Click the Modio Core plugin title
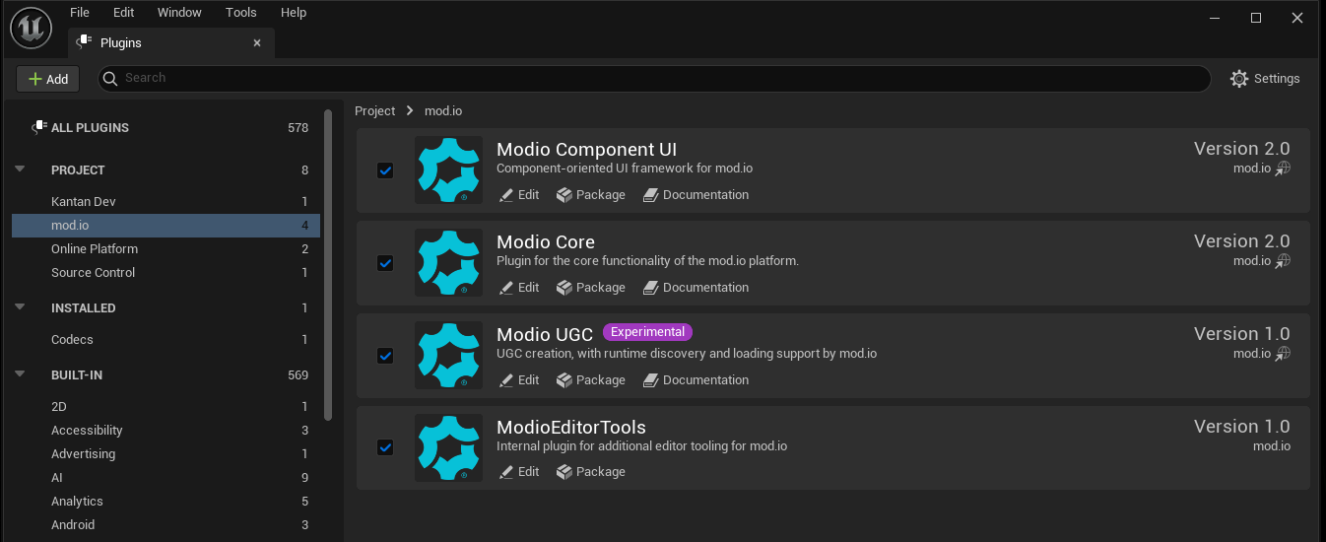Image resolution: width=1326 pixels, height=542 pixels. point(546,242)
